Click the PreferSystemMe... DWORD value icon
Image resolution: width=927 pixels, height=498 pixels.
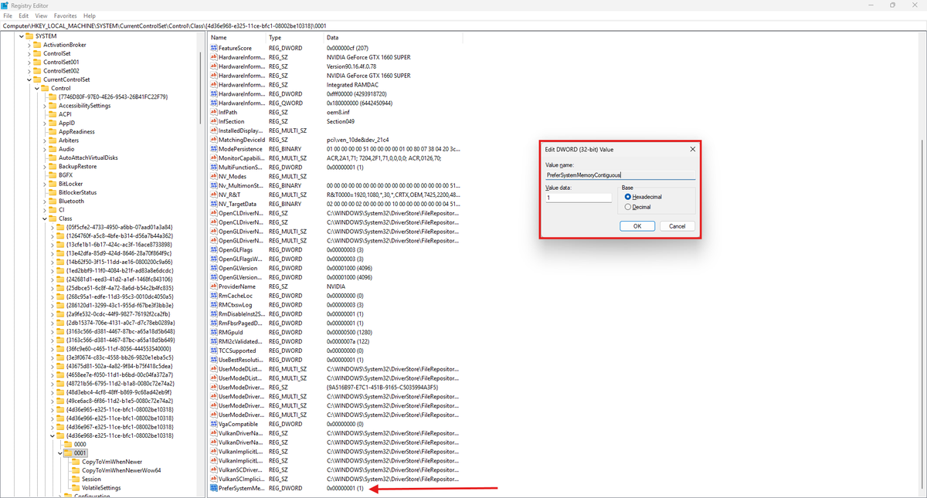(214, 488)
